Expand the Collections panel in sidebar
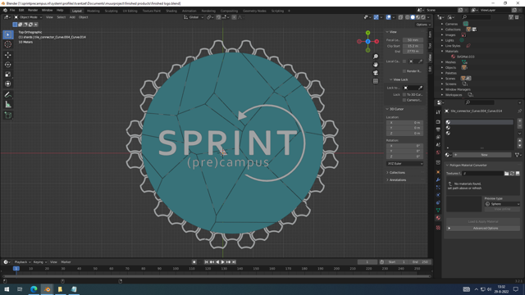 (397, 173)
